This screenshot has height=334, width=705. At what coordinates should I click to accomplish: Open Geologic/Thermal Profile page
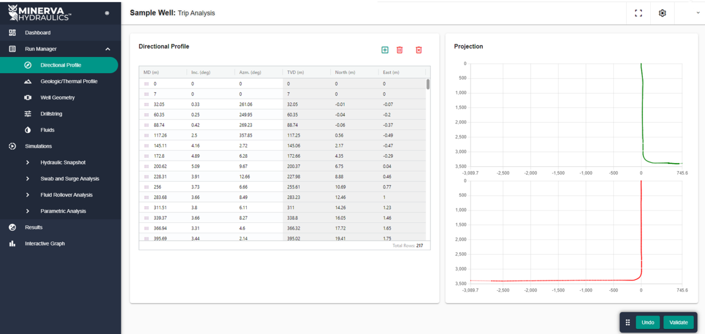(x=69, y=81)
